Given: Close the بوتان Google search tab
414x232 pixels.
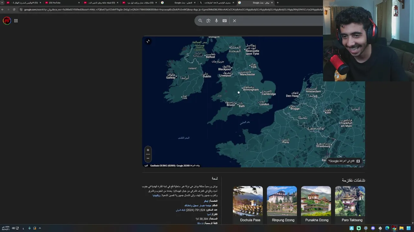Looking at the screenshot, I should coord(272,3).
